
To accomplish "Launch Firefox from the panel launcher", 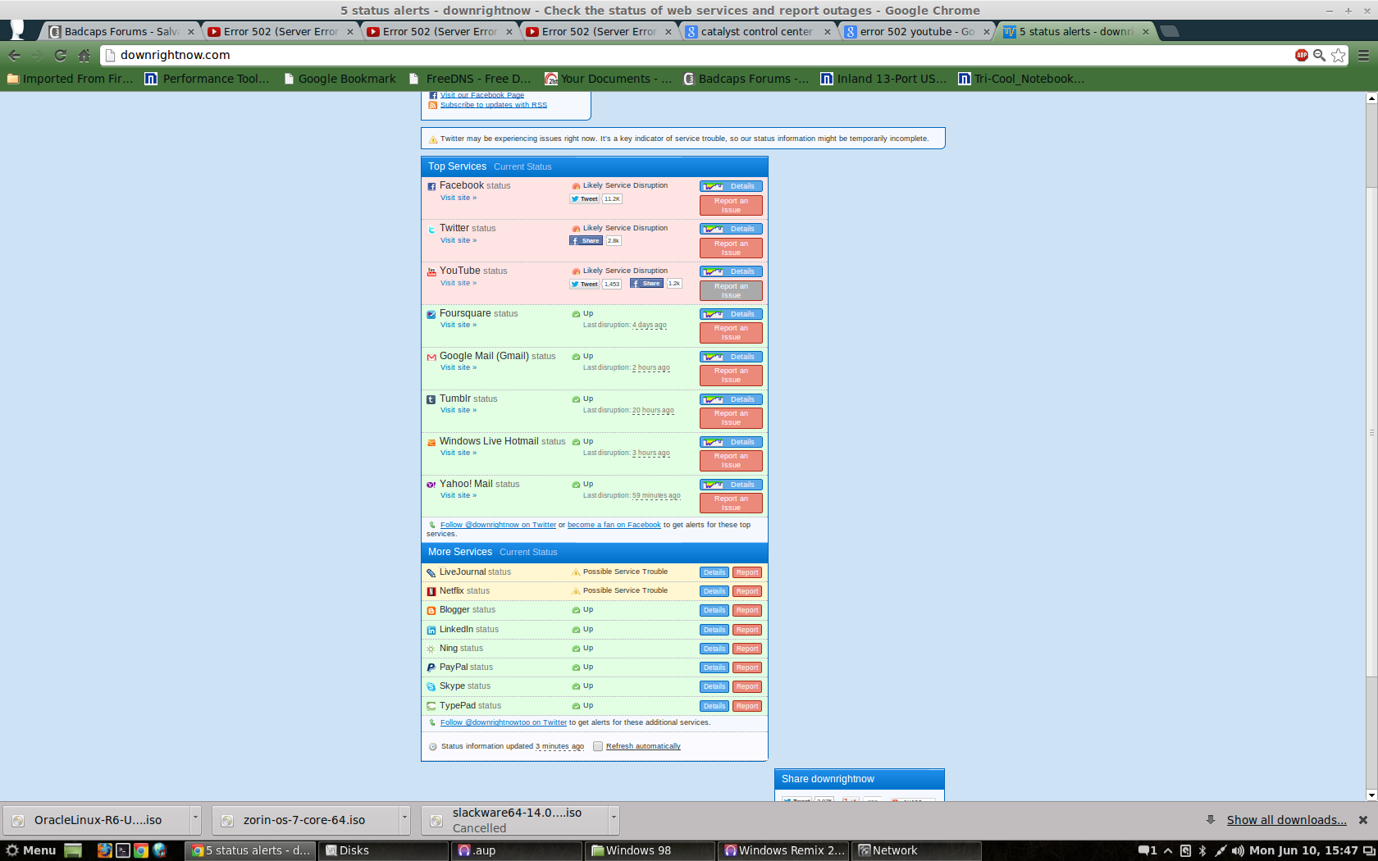I will tap(104, 850).
